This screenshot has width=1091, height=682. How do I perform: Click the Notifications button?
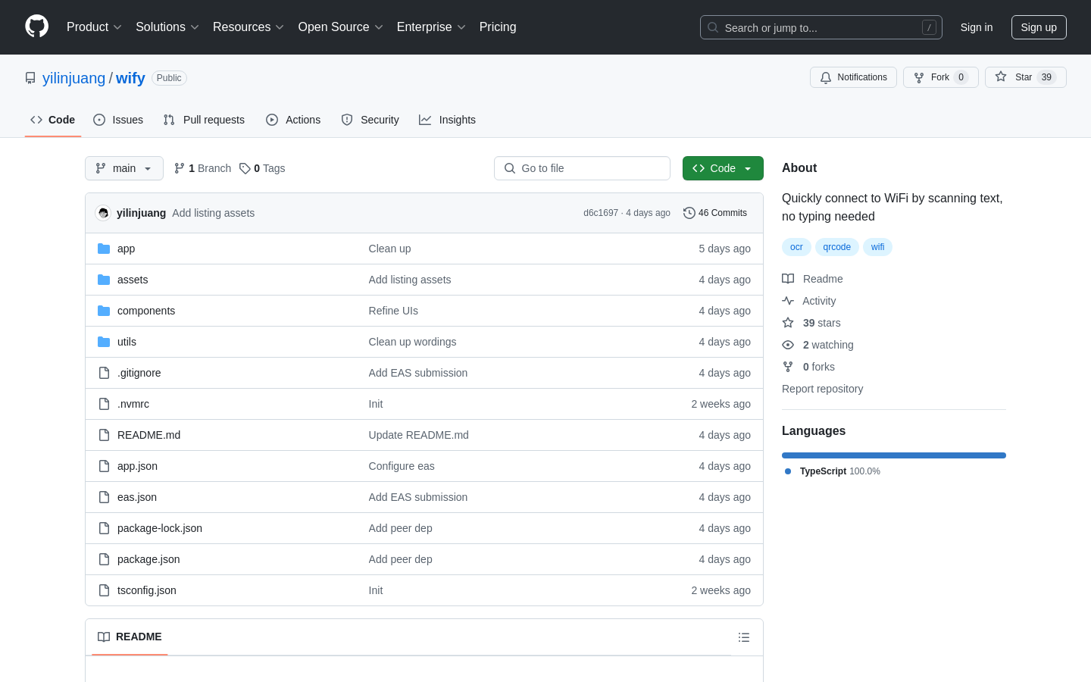click(853, 77)
